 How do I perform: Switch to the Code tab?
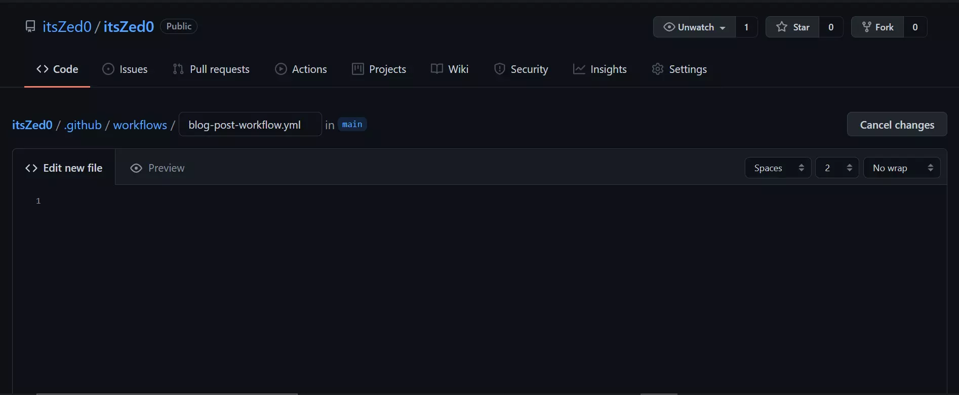tap(57, 69)
